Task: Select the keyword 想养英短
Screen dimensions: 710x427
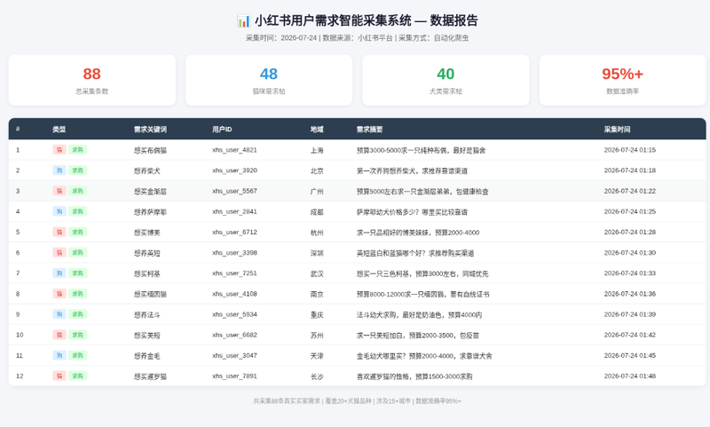Action: click(x=146, y=253)
